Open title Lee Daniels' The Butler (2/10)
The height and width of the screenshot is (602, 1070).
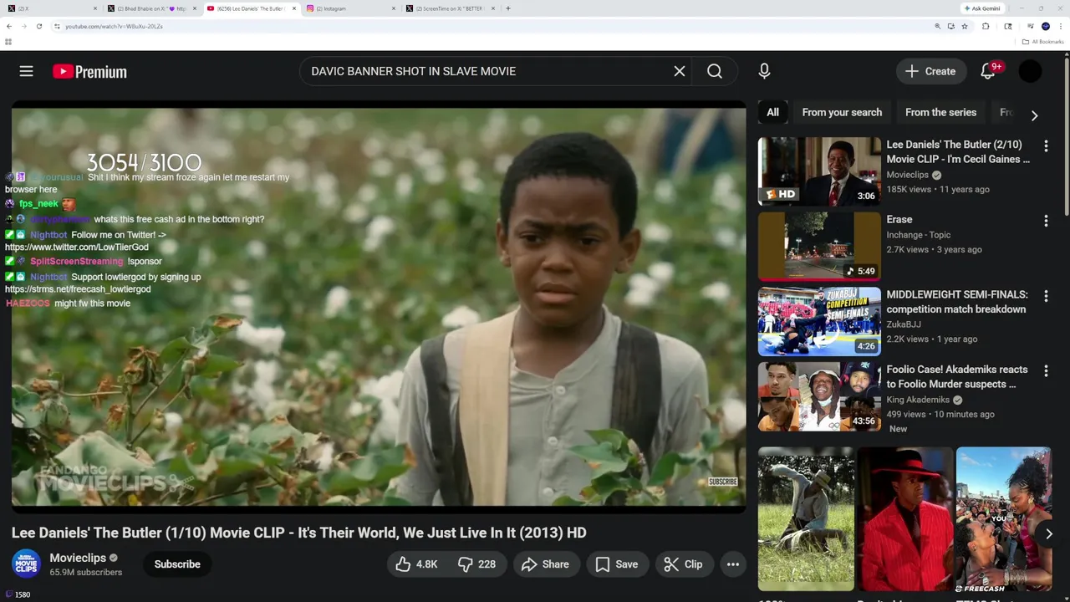958,151
